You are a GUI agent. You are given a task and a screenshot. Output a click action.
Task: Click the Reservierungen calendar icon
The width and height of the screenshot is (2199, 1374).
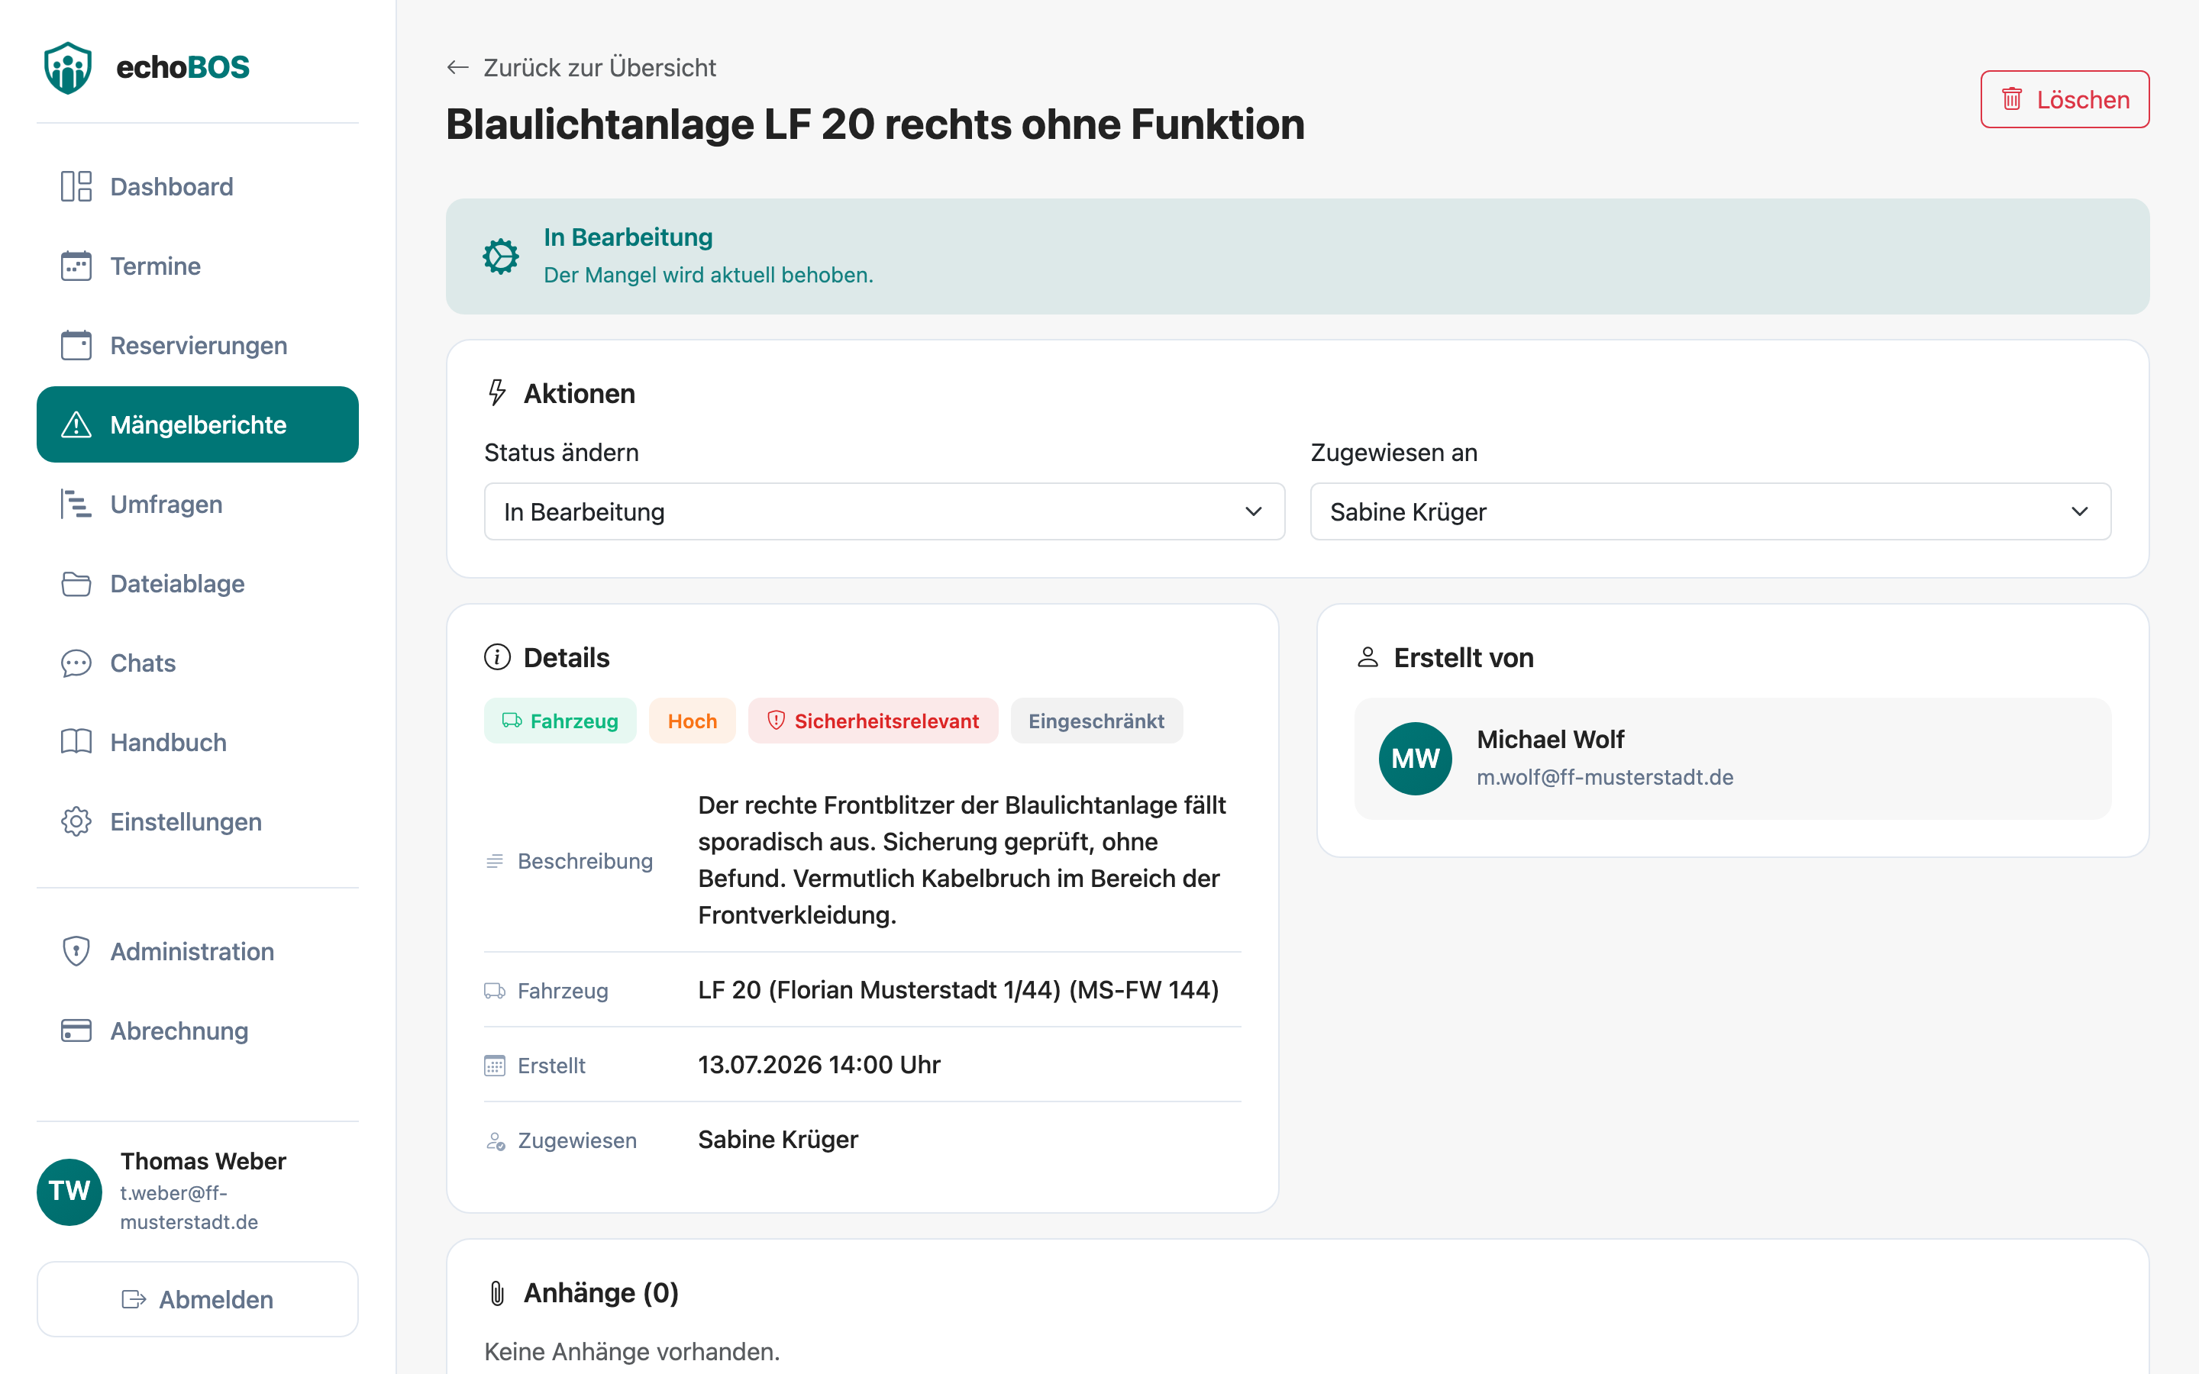click(76, 345)
